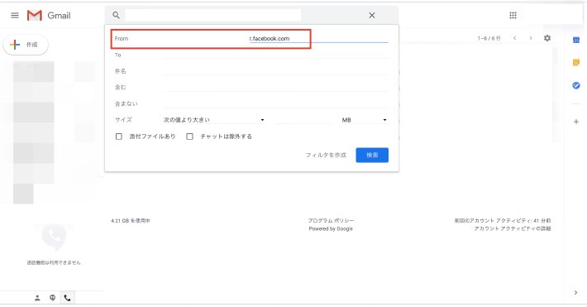The width and height of the screenshot is (587, 307).
Task: Open Google Keep side panel icon
Action: click(x=576, y=63)
